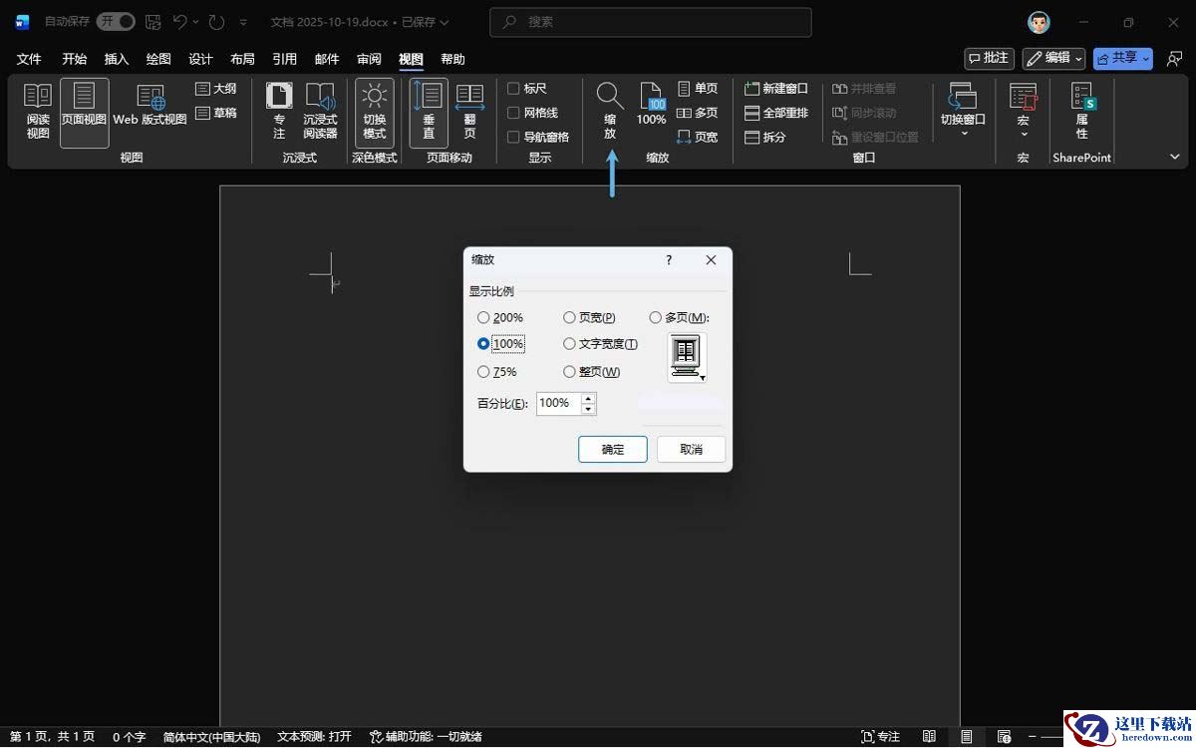
Task: Choose the 页宽(P) radio option
Action: coord(569,318)
